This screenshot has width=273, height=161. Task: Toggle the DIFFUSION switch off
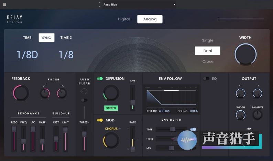pyautogui.click(x=100, y=79)
